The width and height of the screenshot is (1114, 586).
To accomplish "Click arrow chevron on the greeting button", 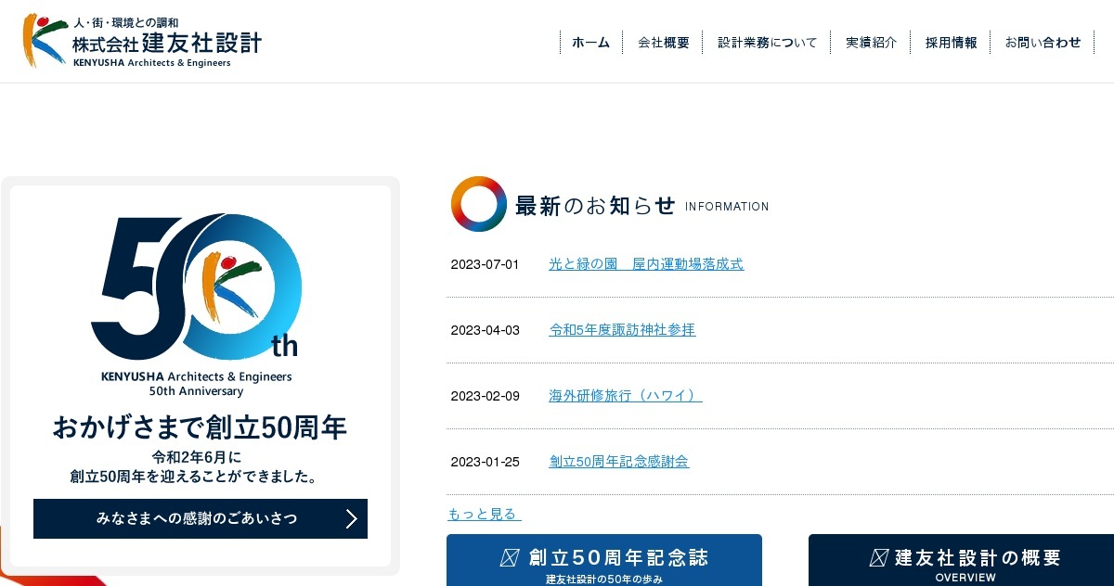I will [351, 518].
